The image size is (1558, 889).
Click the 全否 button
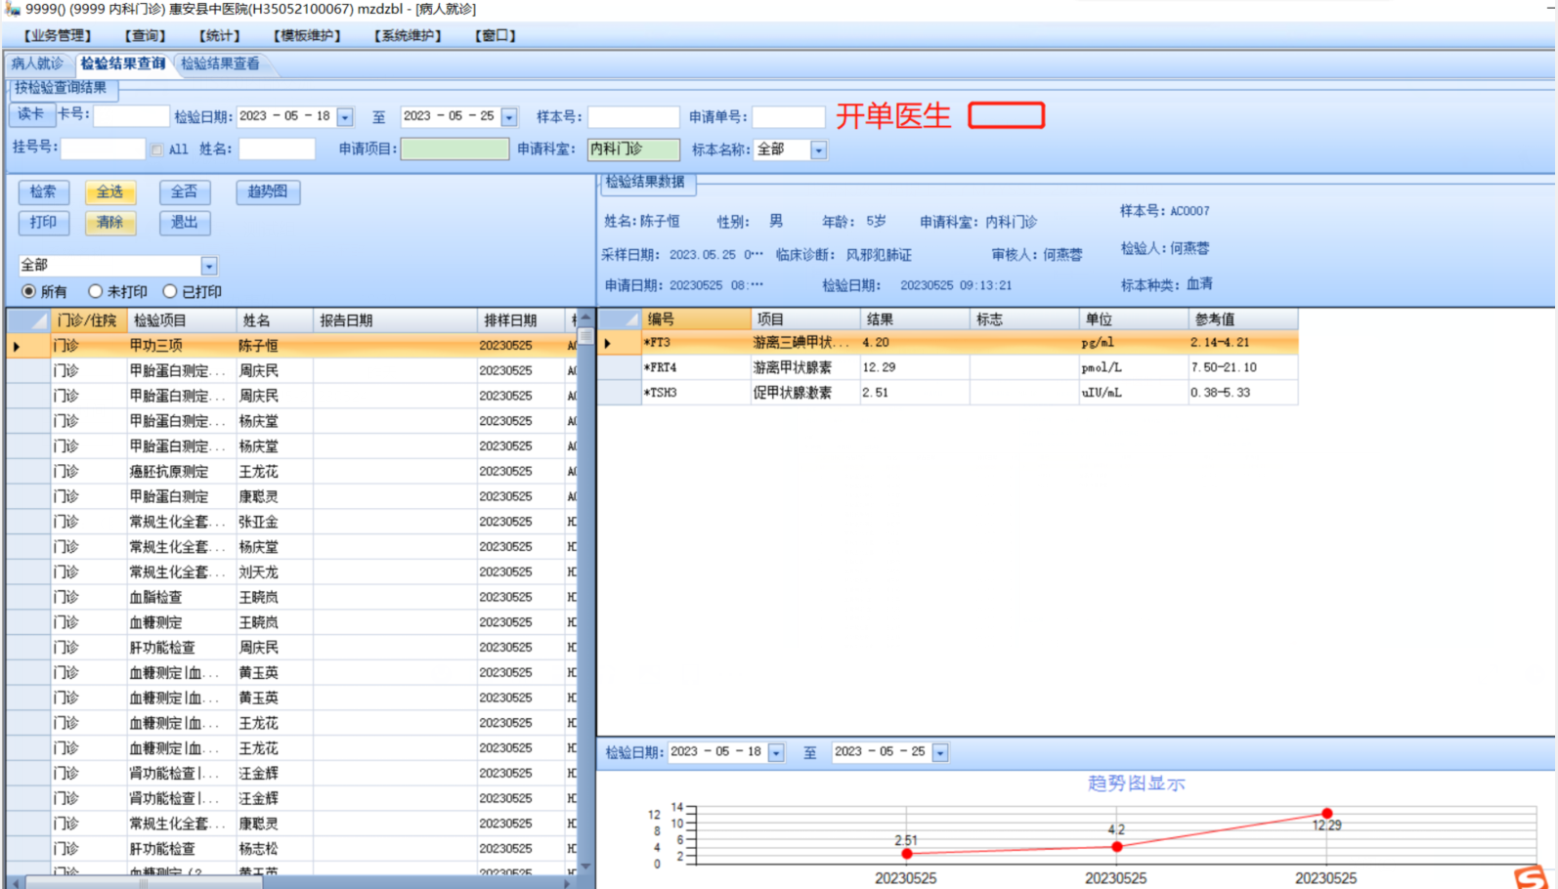(184, 192)
